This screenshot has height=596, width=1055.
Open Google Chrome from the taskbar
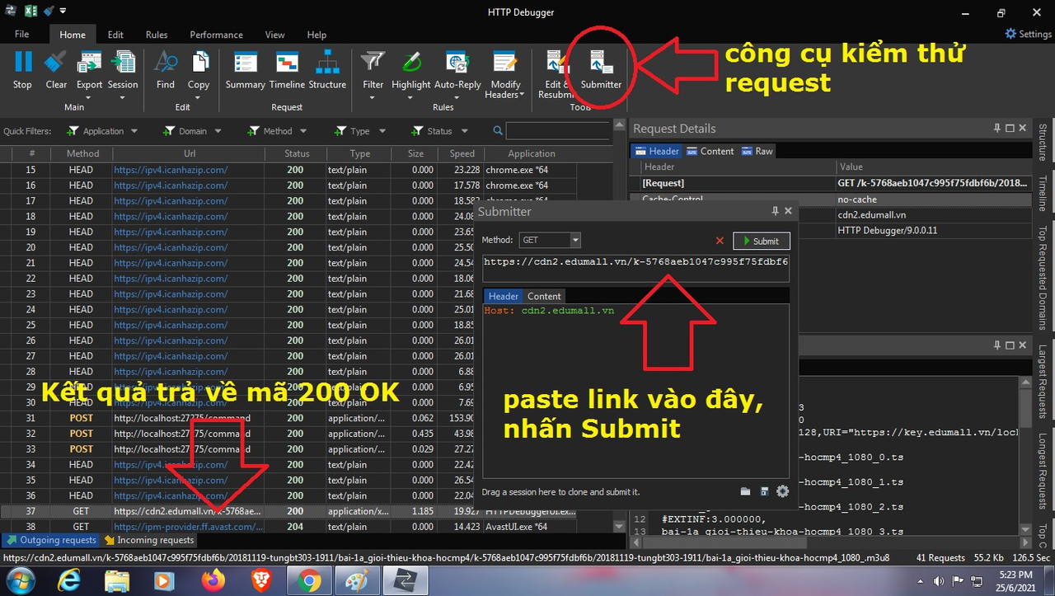[x=309, y=582]
